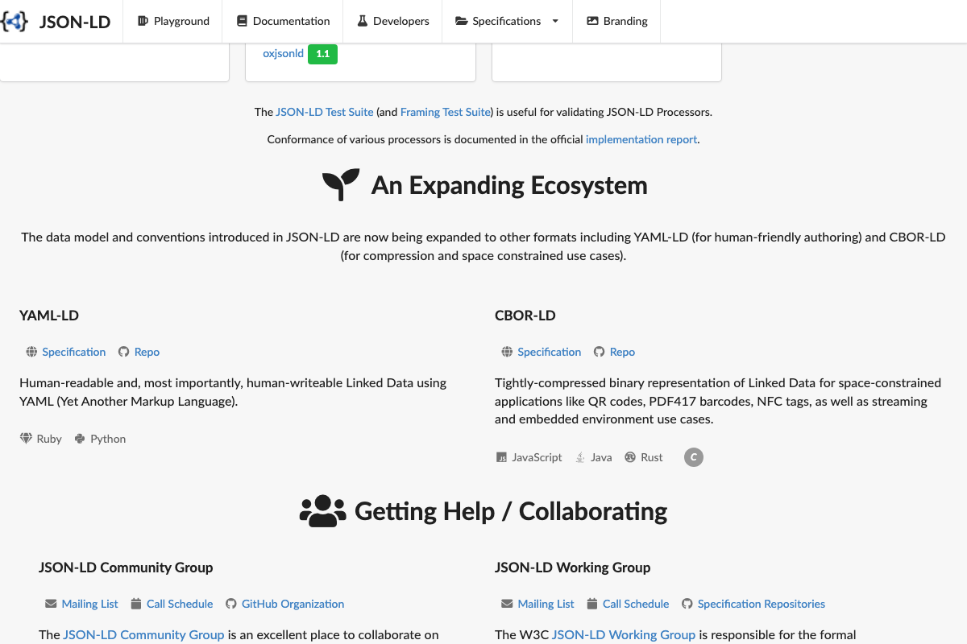This screenshot has height=644, width=967.
Task: Open the YAML-LD Specification link
Action: (x=74, y=352)
